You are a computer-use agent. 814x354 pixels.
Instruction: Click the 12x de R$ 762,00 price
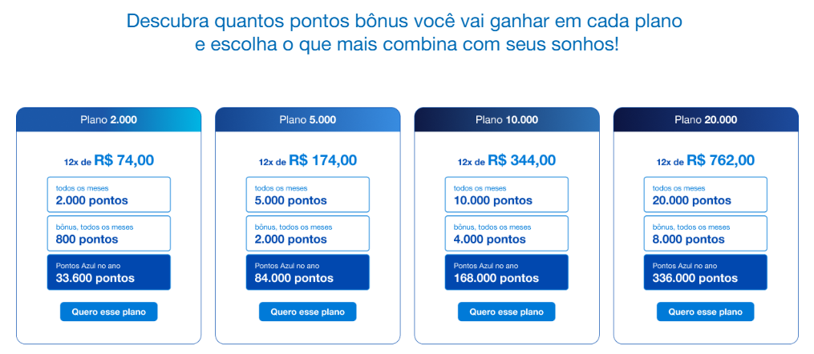(705, 160)
